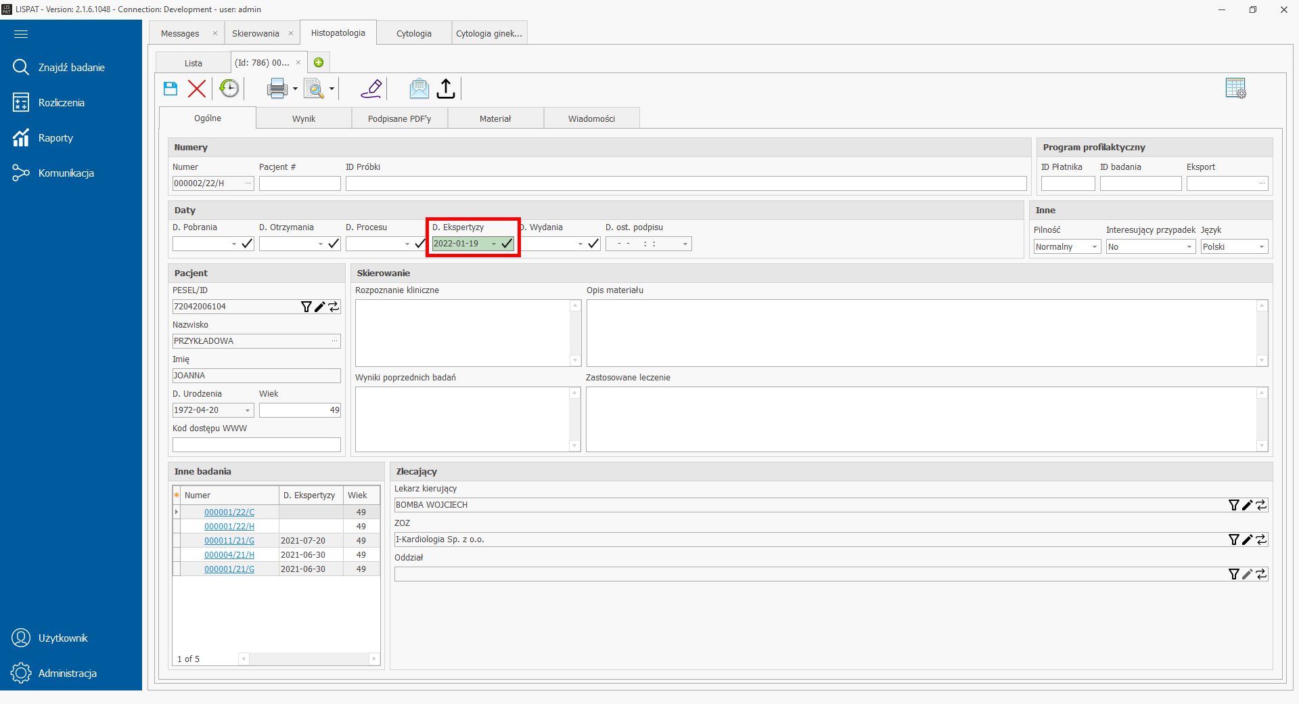Screen dimensions: 1299x704
Task: Close the Messages tab
Action: tap(215, 33)
